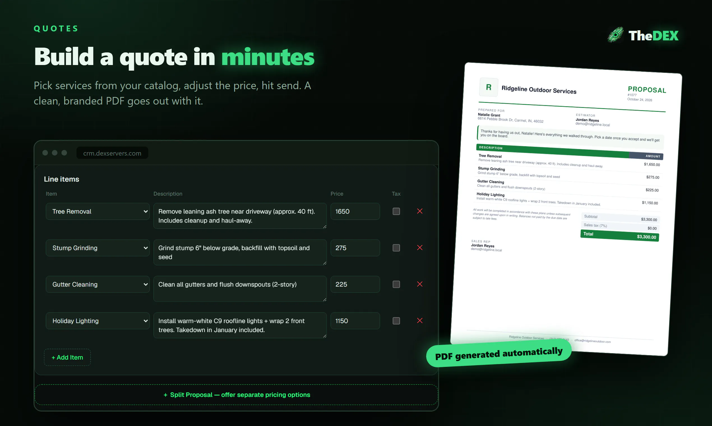712x426 pixels.
Task: Click Split Proposal pricing options button
Action: tap(236, 395)
